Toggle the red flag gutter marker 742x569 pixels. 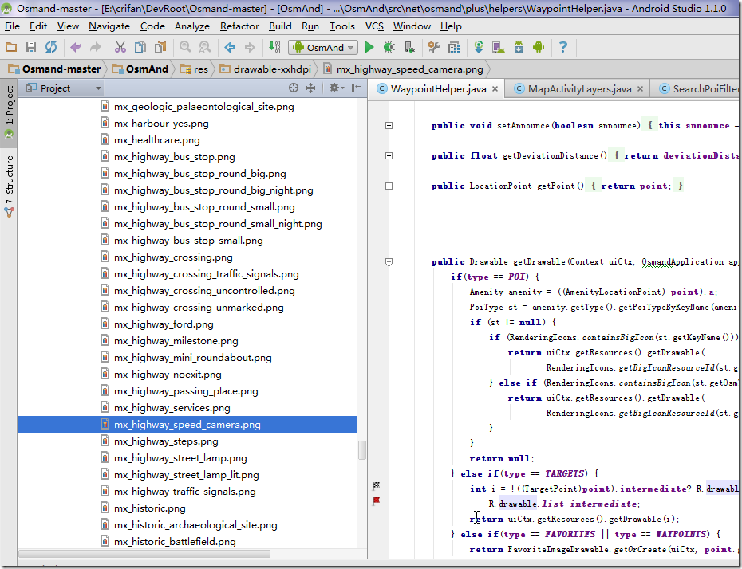pyautogui.click(x=377, y=500)
